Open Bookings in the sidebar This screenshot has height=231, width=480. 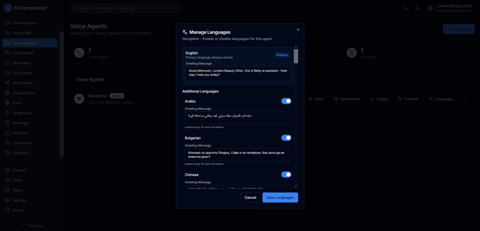pyautogui.click(x=20, y=123)
